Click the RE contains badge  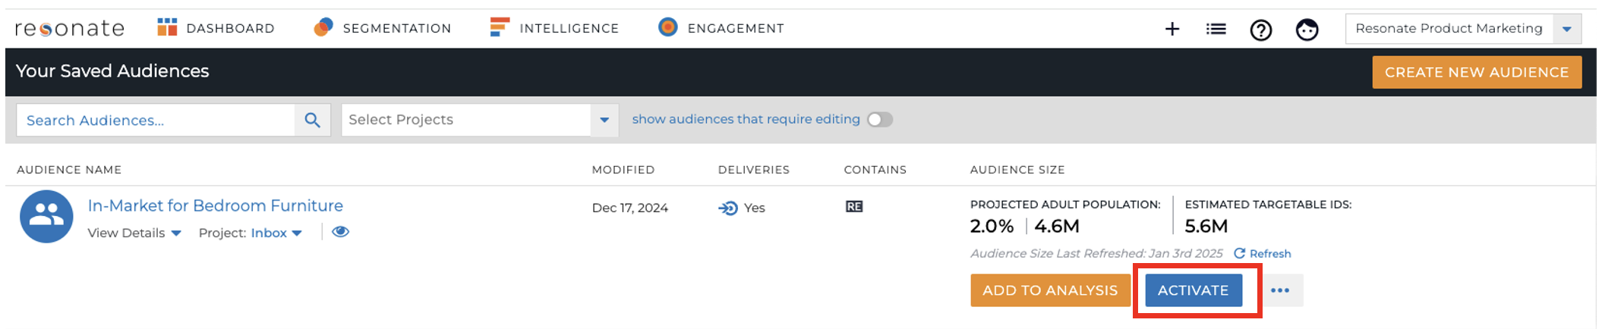click(x=854, y=206)
